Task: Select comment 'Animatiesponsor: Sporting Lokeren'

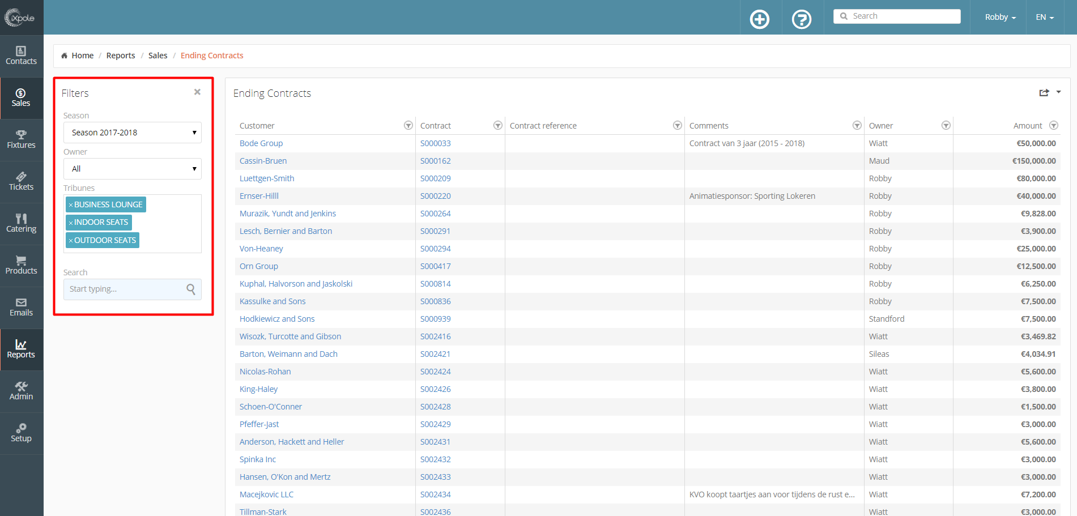Action: click(x=752, y=196)
